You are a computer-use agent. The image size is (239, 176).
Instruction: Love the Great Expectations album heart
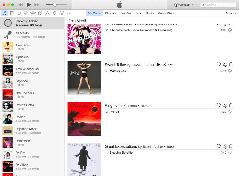pos(219,146)
